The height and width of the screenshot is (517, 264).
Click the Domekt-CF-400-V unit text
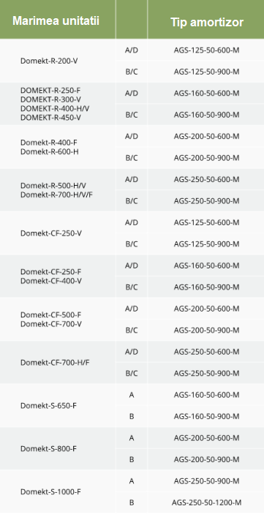[x=51, y=281]
